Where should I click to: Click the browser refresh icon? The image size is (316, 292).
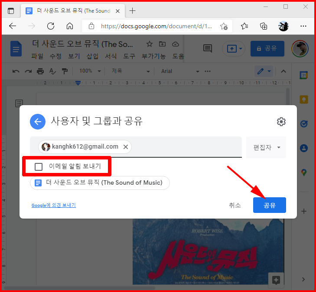coord(51,26)
